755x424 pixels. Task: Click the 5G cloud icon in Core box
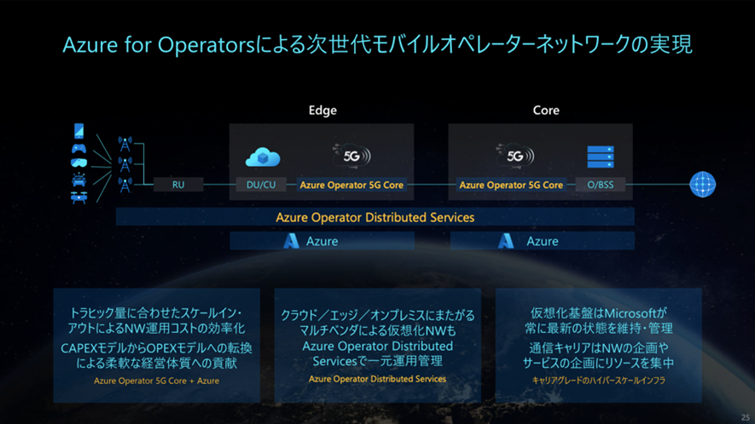coord(515,156)
